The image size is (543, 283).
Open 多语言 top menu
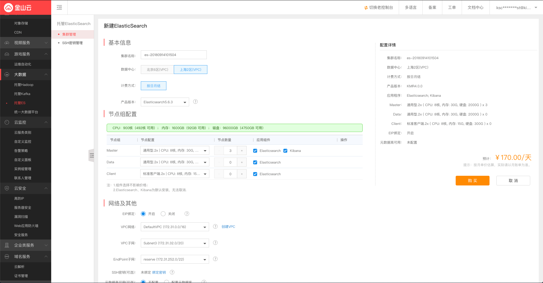tap(411, 8)
